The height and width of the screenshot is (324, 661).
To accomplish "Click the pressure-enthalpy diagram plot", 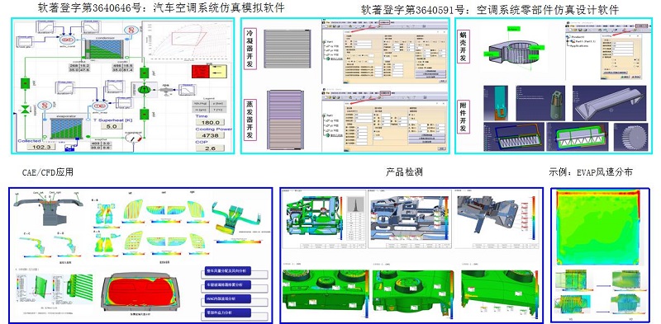I will (188, 41).
